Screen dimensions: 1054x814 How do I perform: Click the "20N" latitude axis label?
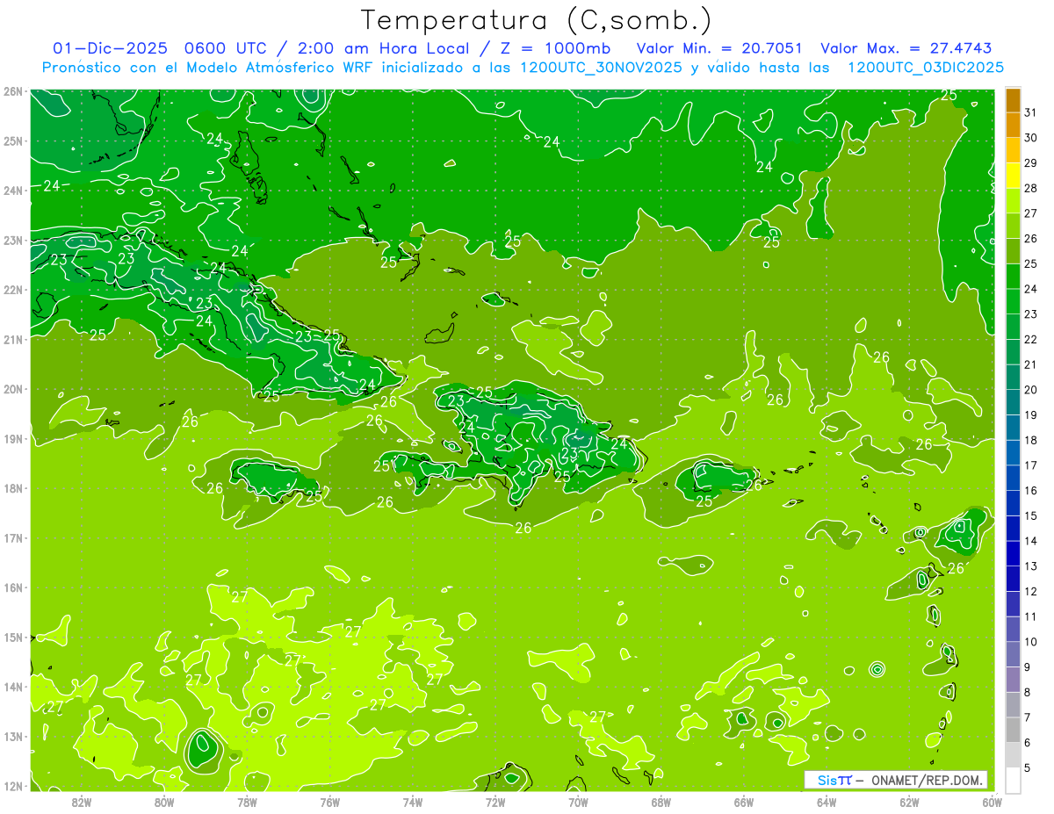click(x=12, y=389)
